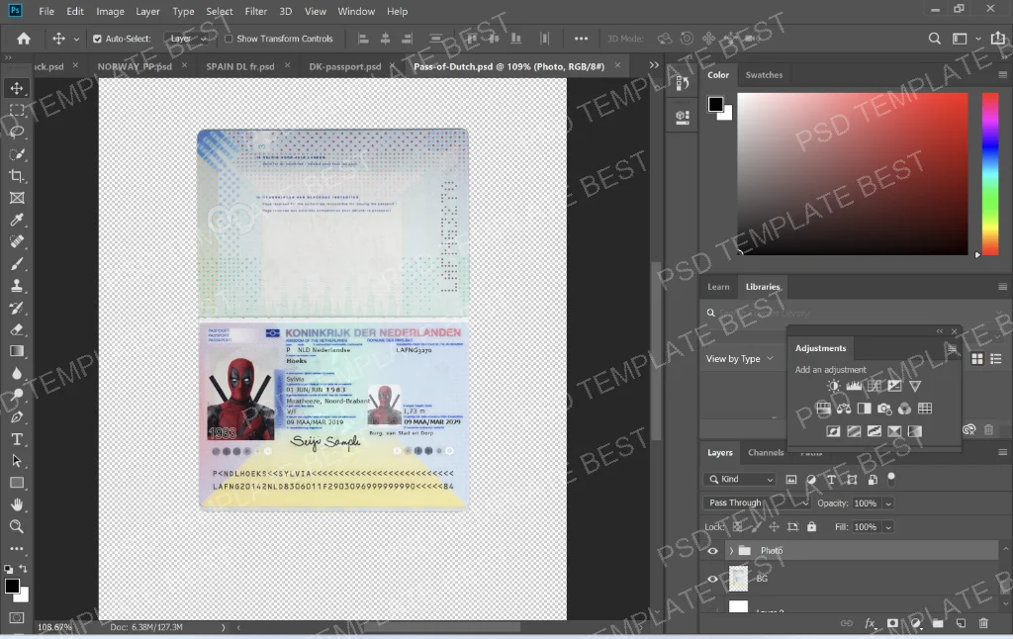Screen dimensions: 1013x639
Task: Select the Crop tool
Action: (x=17, y=176)
